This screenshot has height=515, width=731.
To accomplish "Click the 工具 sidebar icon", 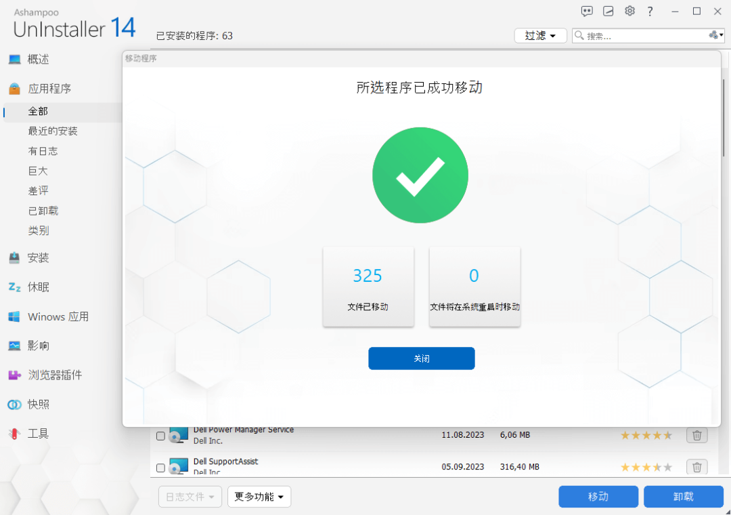I will coord(14,434).
